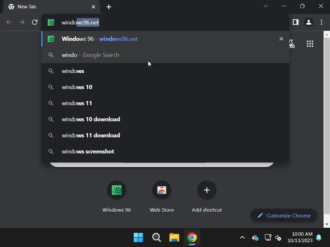Click the Add shortcut plus tile
Screen dimensions: 330x247
point(207,197)
